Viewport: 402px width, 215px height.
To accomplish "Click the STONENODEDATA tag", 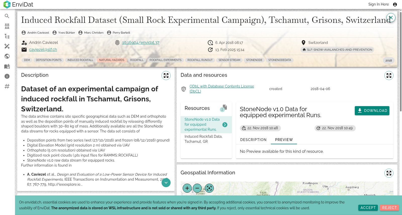I will [280, 60].
